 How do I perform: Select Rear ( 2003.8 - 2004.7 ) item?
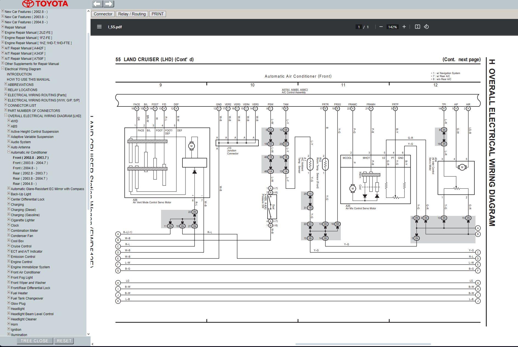tap(30, 179)
